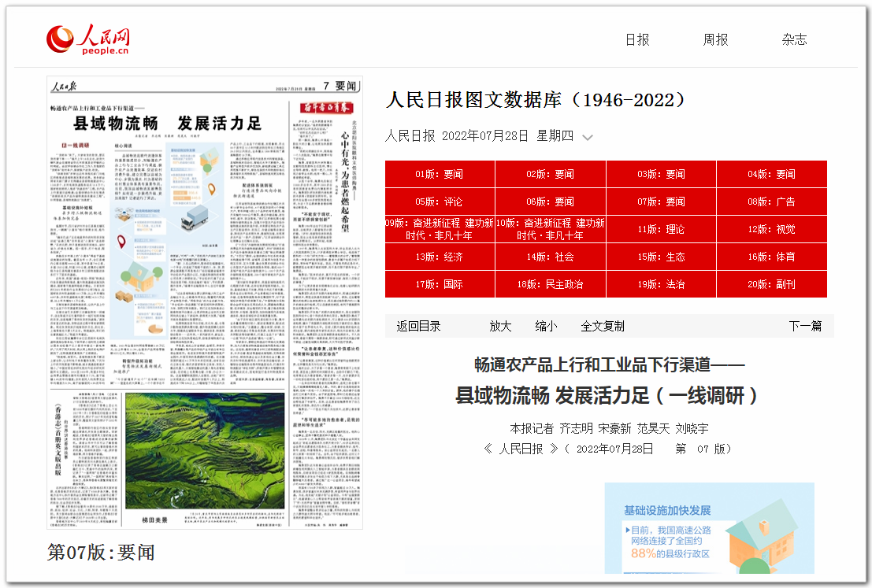Image resolution: width=872 pixels, height=588 pixels.
Task: Go to next article via 下一篇
Action: (805, 326)
